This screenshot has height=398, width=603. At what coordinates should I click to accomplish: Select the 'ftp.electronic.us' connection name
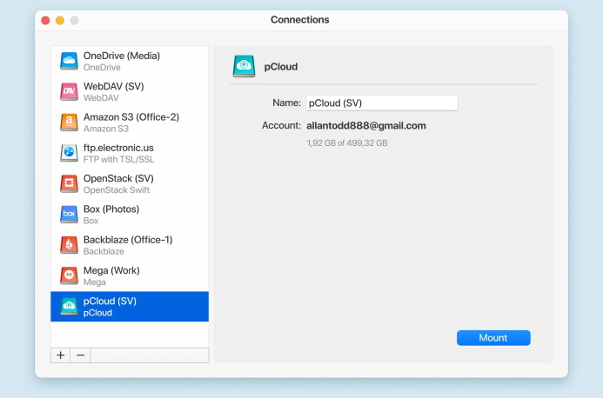click(x=118, y=148)
